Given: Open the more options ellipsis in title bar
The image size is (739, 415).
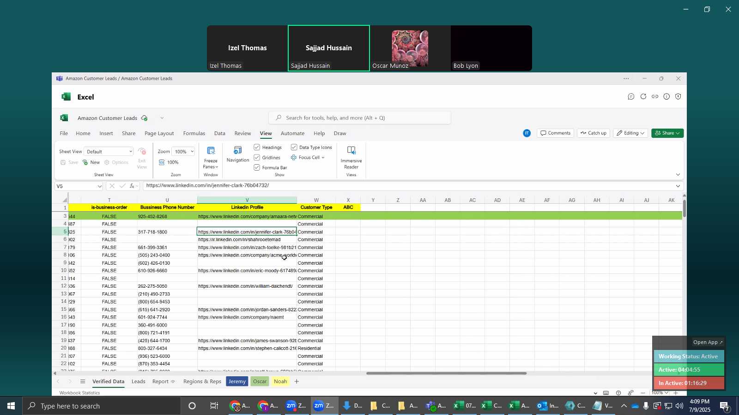Looking at the screenshot, I should click(x=626, y=79).
